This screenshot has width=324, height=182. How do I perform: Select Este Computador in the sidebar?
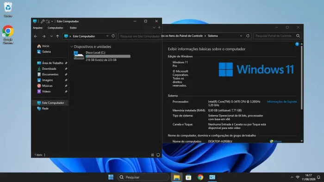pos(50,103)
